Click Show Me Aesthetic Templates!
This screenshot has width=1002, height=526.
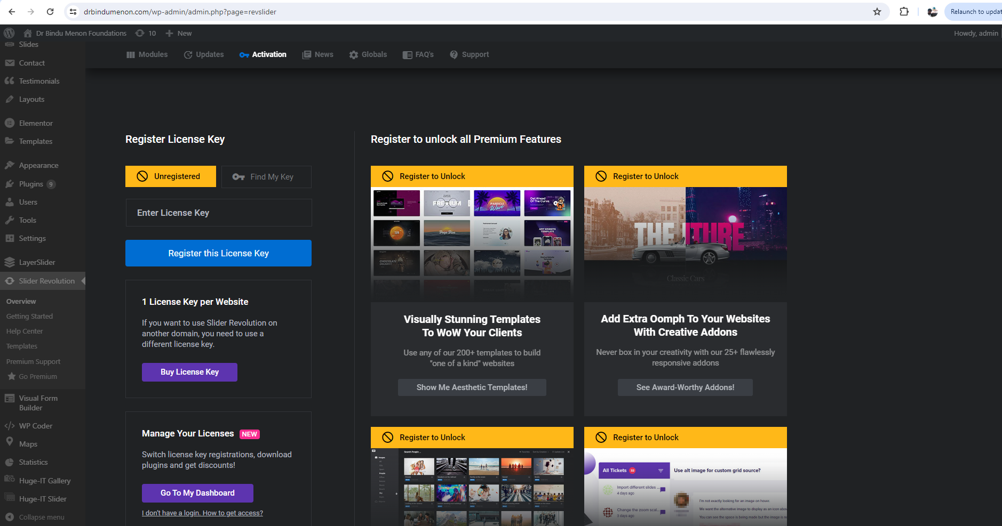pyautogui.click(x=472, y=387)
